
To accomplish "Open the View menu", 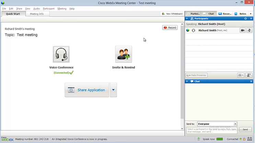I will coord(28,9).
